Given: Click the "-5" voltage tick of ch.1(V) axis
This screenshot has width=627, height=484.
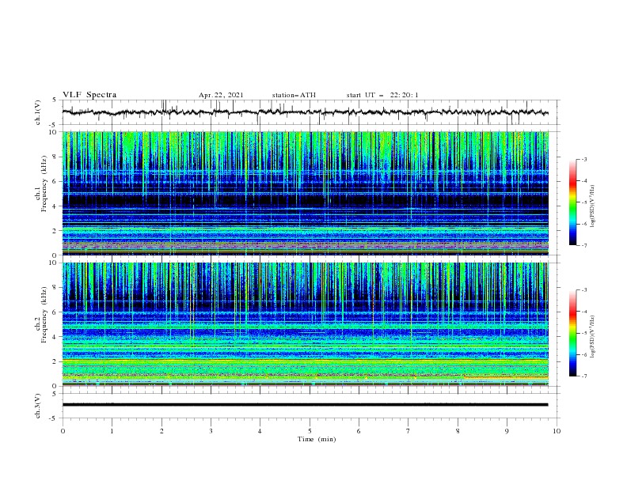Looking at the screenshot, I should 54,125.
